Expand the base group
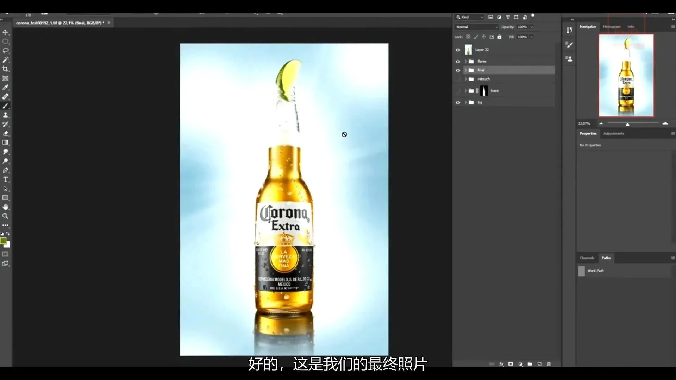 465,91
